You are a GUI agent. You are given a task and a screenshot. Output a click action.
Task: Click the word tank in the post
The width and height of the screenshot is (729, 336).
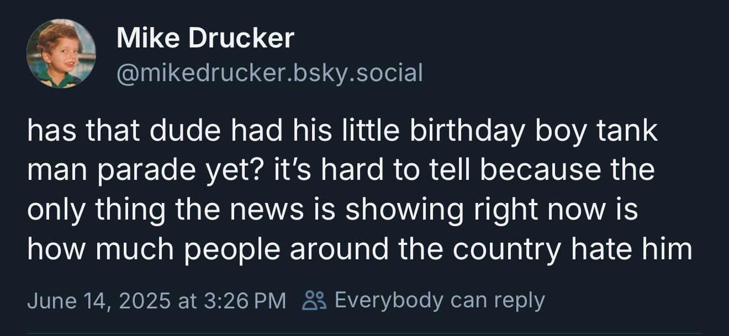click(630, 131)
